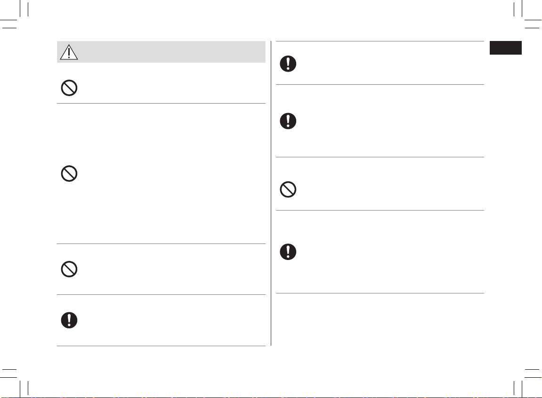
Task: Click the crop marks at top-left page corner
Action: pos(15,15)
